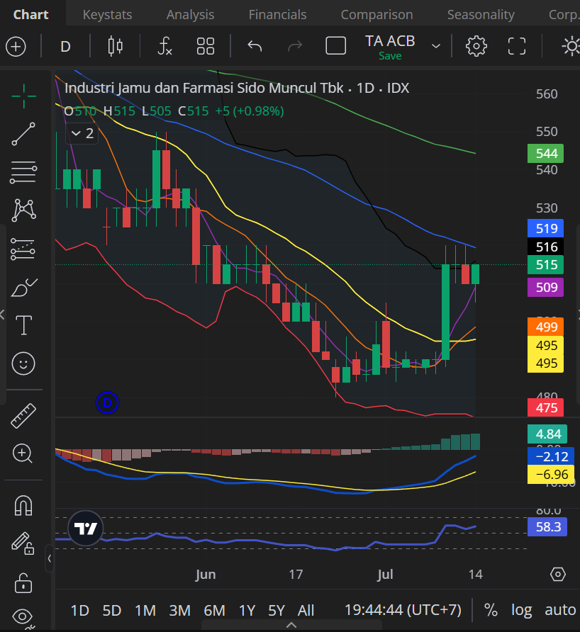
Task: Click the red 475 price label
Action: [x=546, y=408]
